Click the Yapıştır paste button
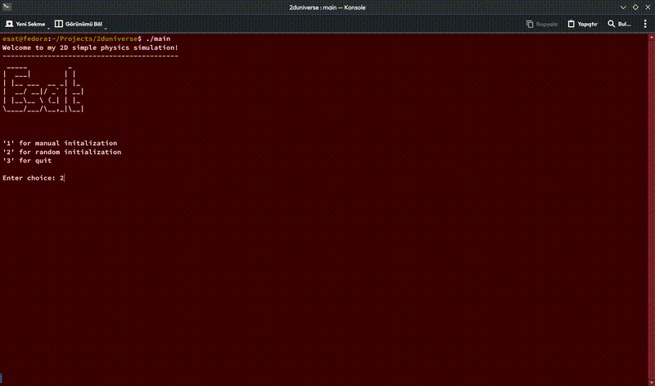 (582, 24)
